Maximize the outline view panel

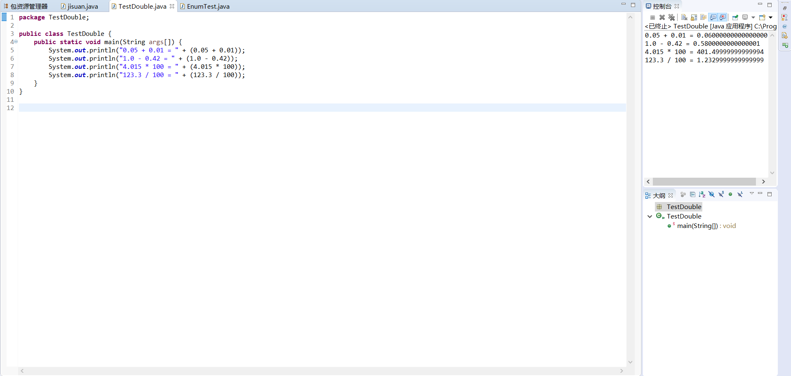(x=770, y=194)
